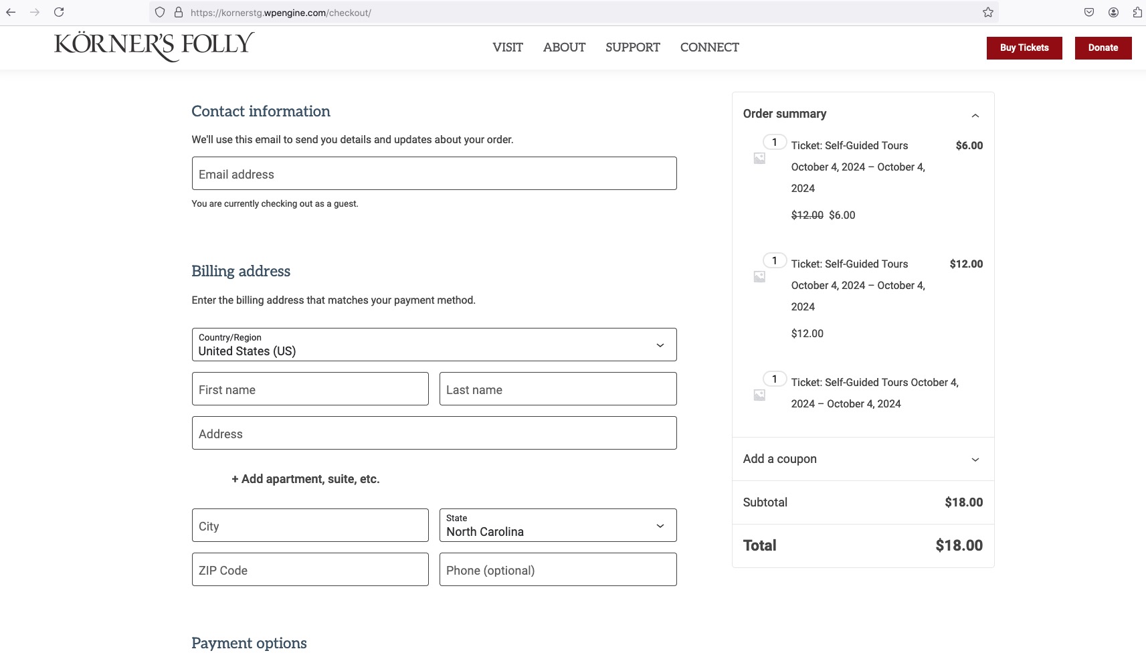
Task: Open the Pocket save icon
Action: (1089, 12)
